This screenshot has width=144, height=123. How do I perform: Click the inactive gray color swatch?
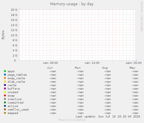5,99
